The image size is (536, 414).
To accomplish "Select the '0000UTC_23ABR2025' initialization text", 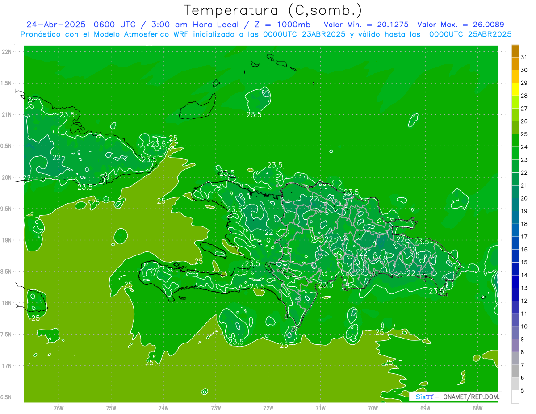I will tap(304, 34).
